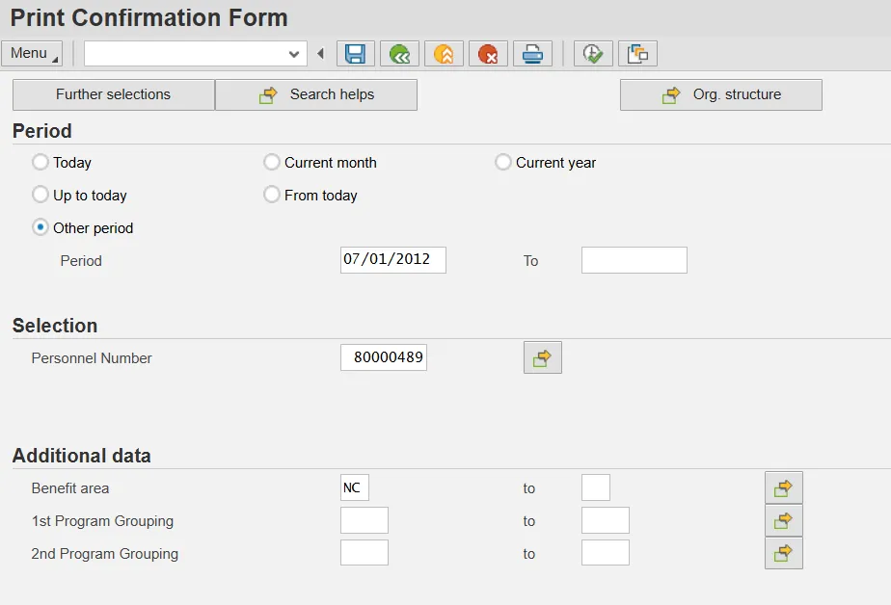Viewport: 891px width, 605px height.
Task: Click the Org. structure button
Action: point(721,94)
